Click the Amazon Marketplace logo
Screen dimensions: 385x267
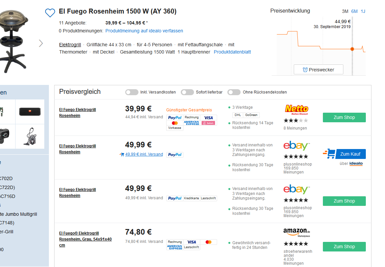(297, 232)
